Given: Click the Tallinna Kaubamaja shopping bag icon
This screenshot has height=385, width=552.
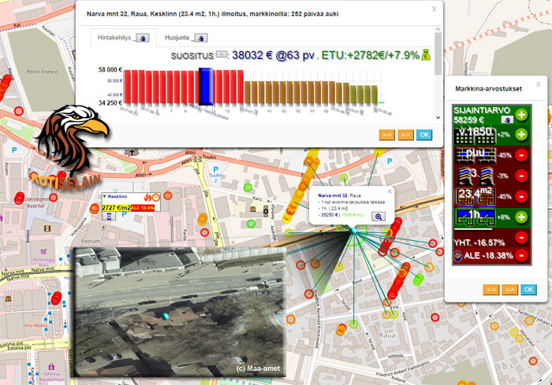Looking at the screenshot, I should [x=51, y=366].
